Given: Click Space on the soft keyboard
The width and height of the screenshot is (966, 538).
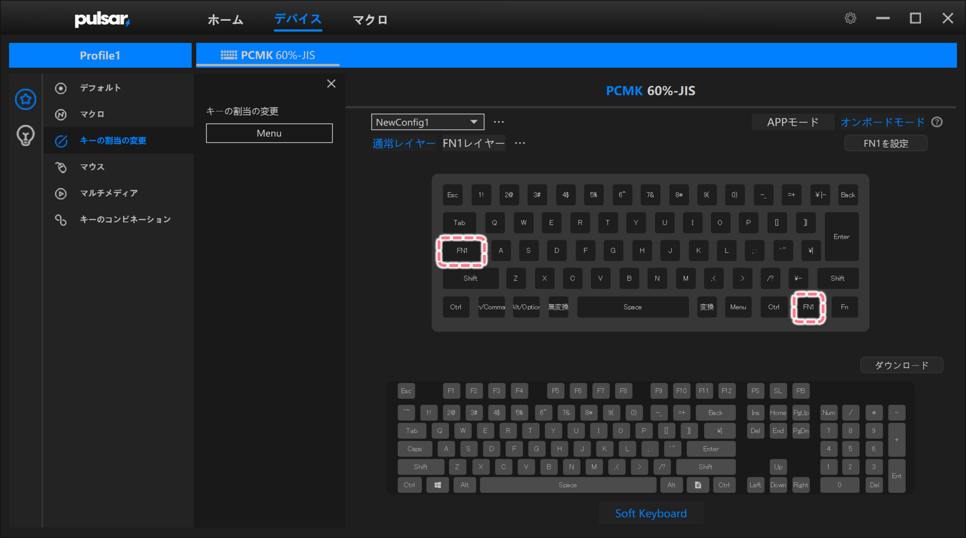Looking at the screenshot, I should click(568, 485).
